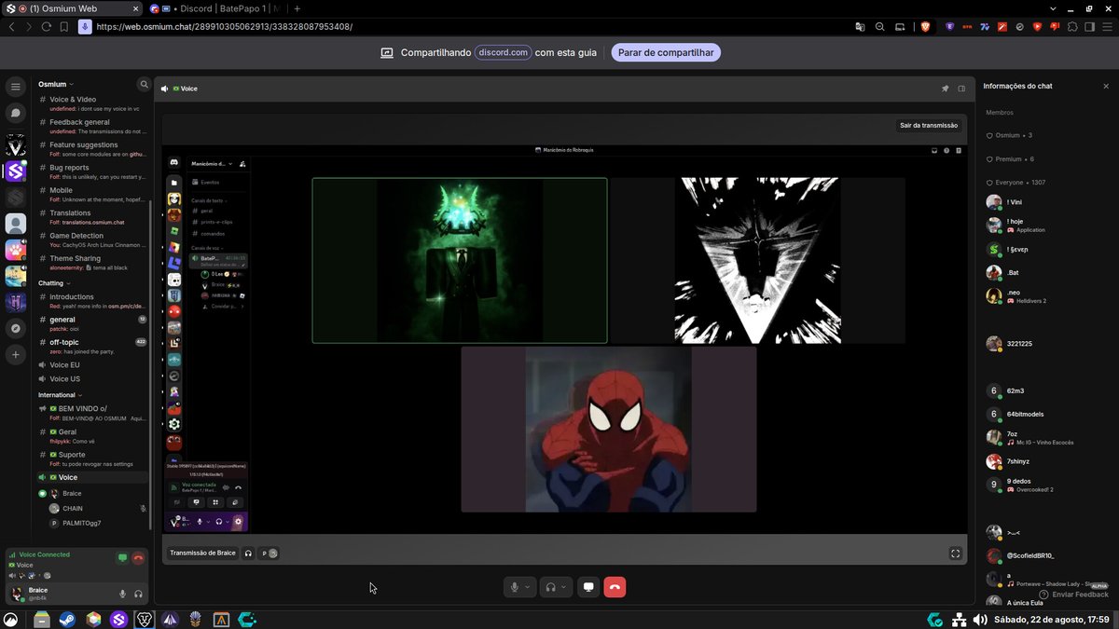Collapse the Chatting category
The image size is (1119, 629).
[x=54, y=282]
